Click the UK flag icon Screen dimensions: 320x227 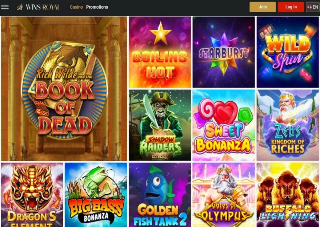(309, 7)
